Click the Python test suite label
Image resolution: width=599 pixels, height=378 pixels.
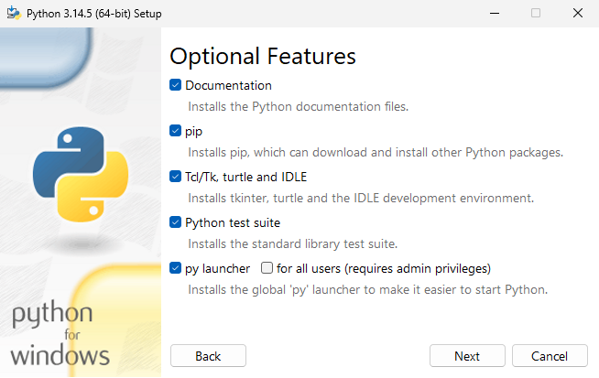[233, 223]
